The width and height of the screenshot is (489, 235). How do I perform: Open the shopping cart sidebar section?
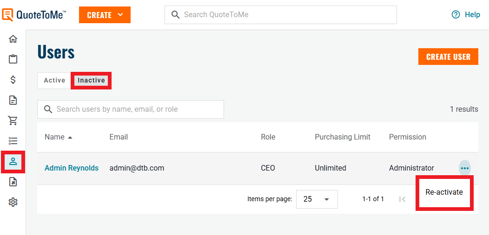[13, 121]
